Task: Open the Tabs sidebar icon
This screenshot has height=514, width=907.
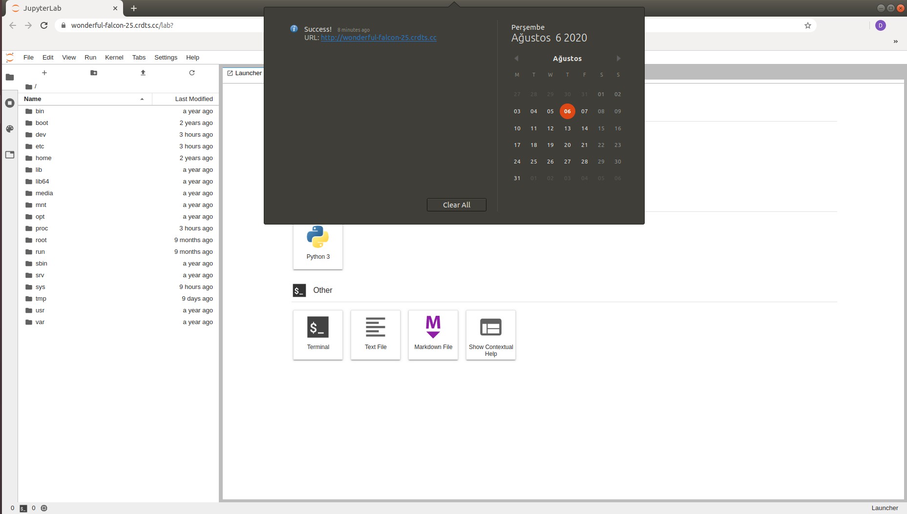Action: tap(10, 155)
